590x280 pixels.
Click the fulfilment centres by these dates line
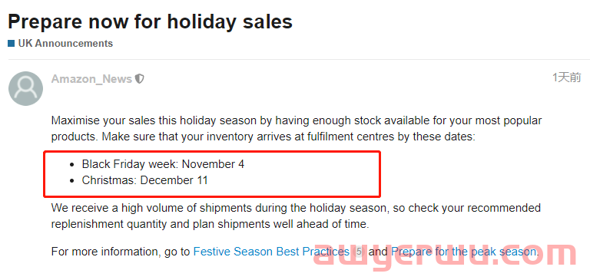[x=264, y=137]
